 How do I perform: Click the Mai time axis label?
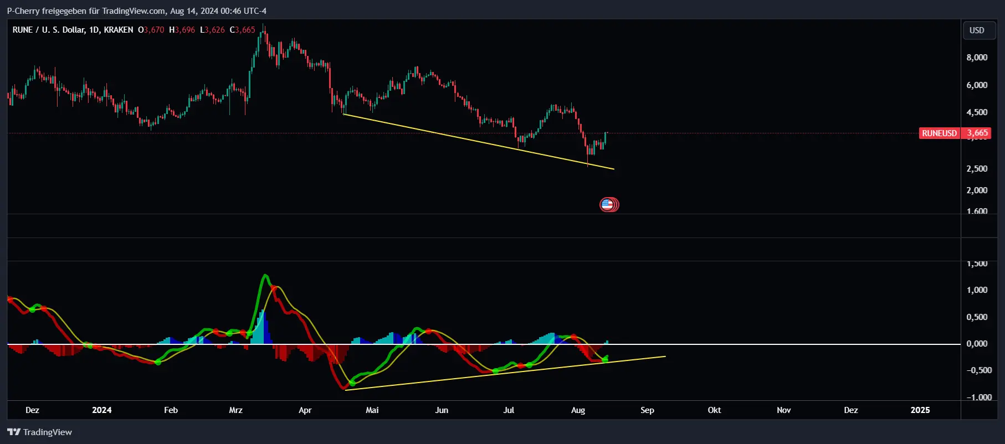coord(372,410)
